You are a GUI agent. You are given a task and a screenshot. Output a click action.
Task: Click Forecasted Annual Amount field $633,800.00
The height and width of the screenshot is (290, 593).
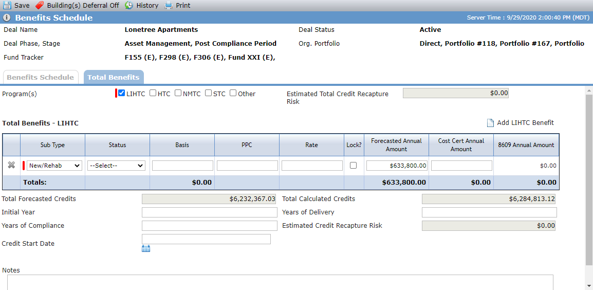(397, 166)
